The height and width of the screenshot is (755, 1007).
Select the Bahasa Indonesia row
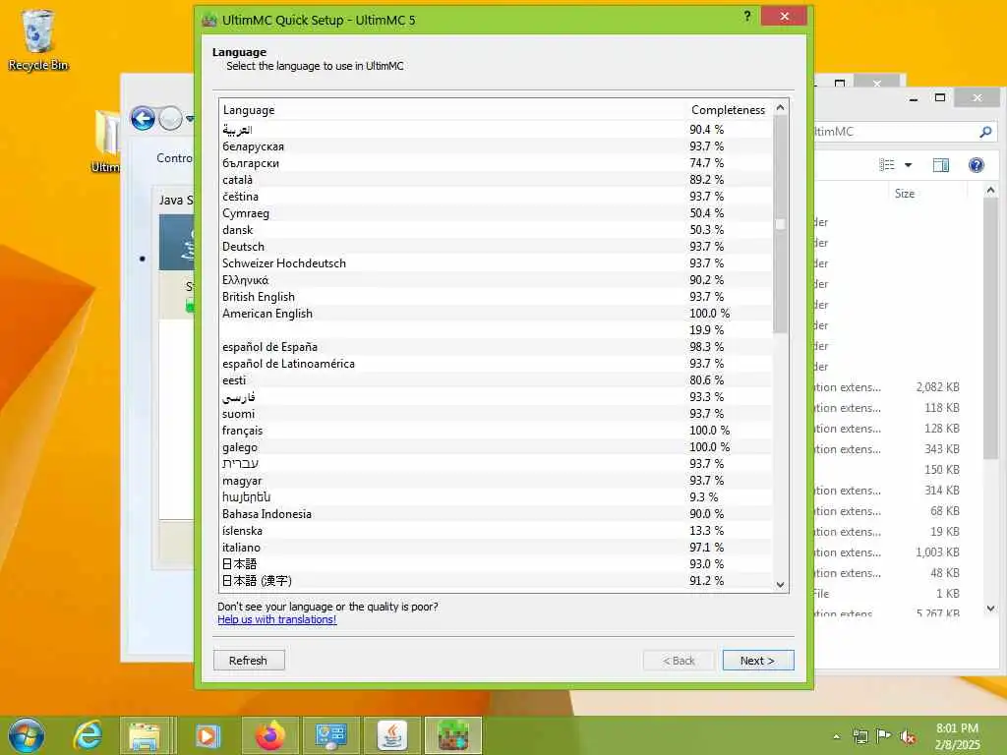click(x=496, y=513)
